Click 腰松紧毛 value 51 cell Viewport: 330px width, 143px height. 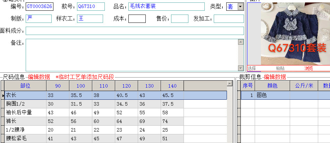pyautogui.click(x=172, y=138)
